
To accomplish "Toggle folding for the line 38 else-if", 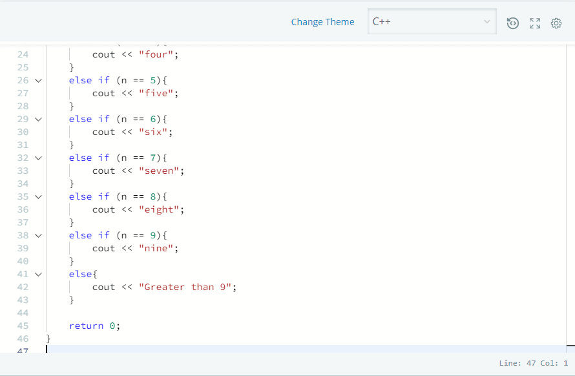I will [37, 235].
